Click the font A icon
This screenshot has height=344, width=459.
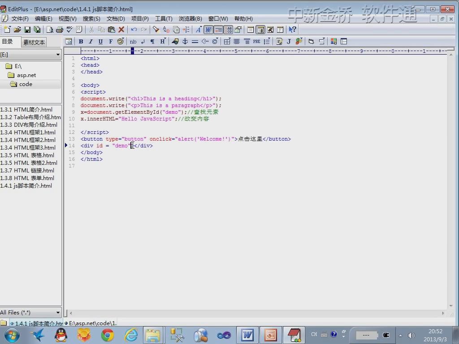pos(198,30)
